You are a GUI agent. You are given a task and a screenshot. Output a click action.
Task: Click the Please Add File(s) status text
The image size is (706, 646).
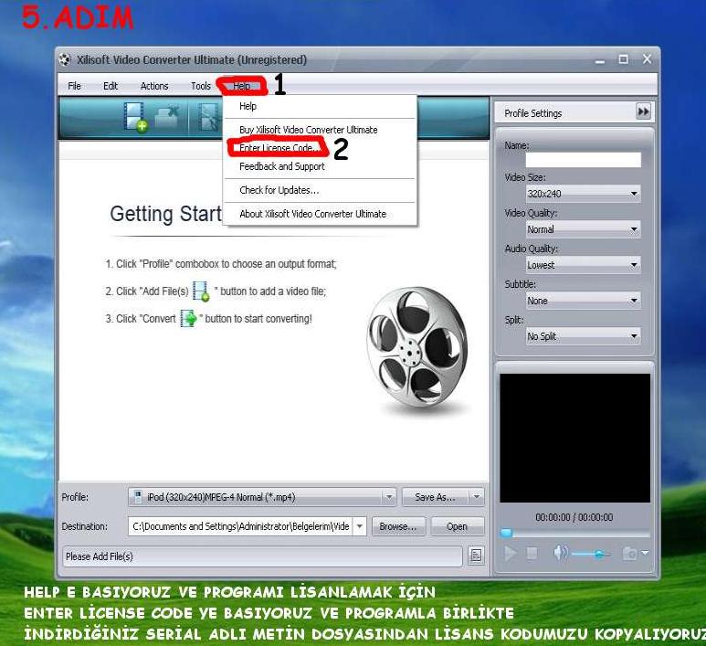[x=99, y=556]
